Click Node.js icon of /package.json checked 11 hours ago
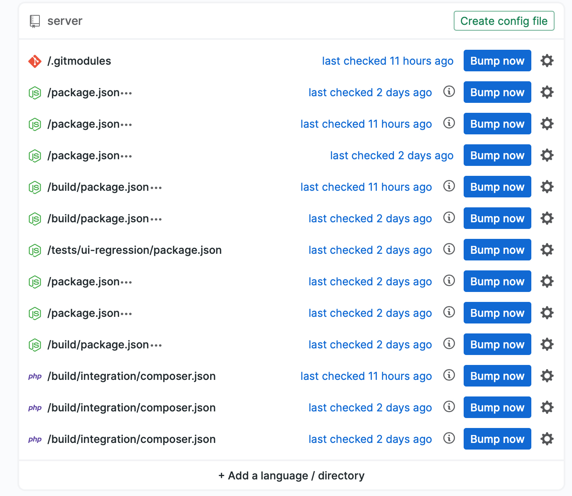Image resolution: width=572 pixels, height=496 pixels. tap(35, 124)
